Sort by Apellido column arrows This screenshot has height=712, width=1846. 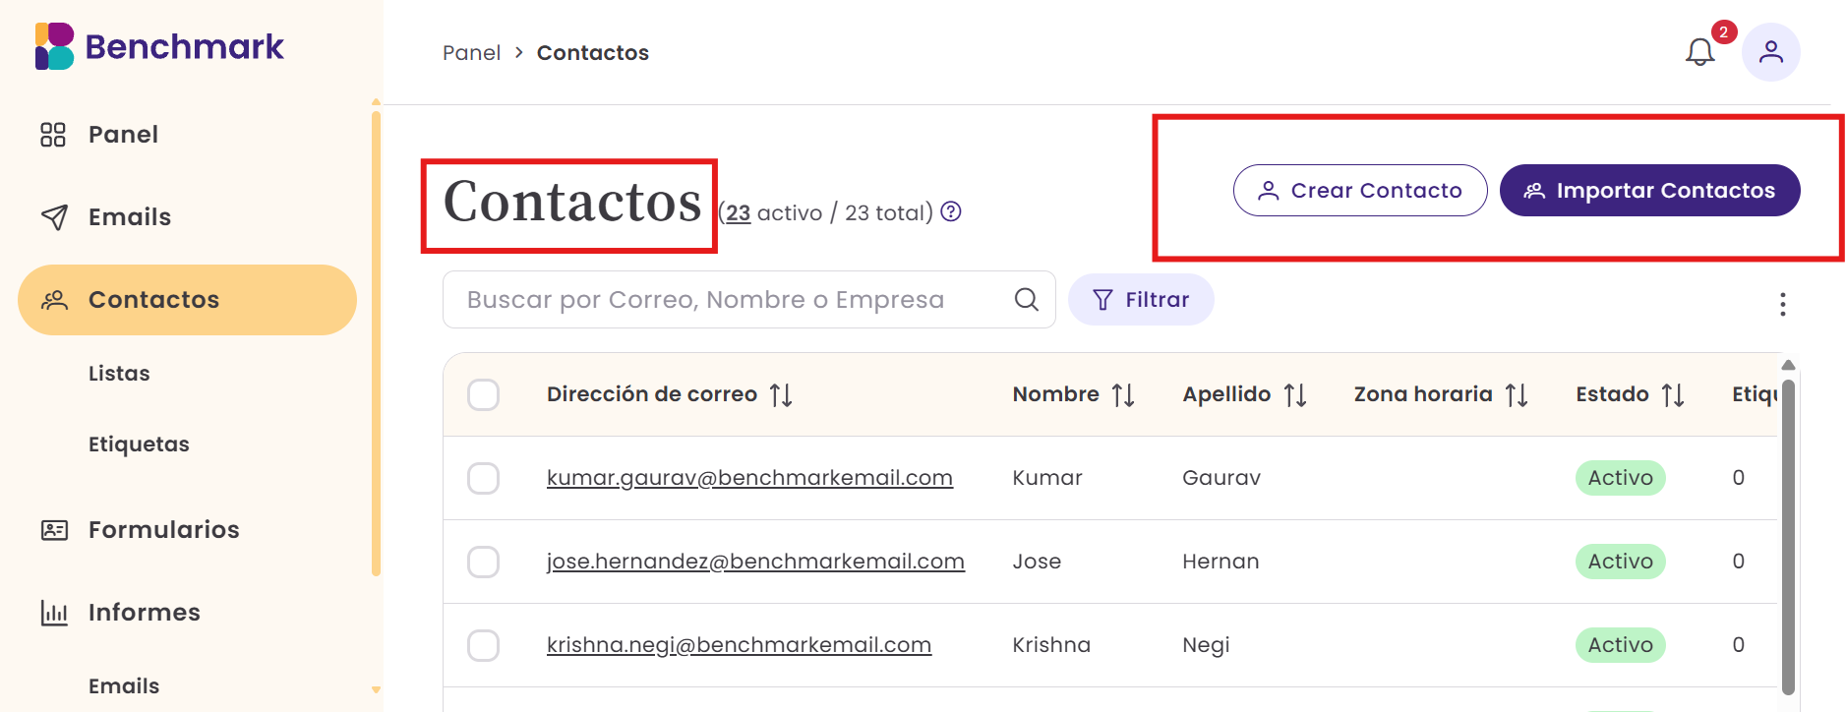click(x=1295, y=395)
